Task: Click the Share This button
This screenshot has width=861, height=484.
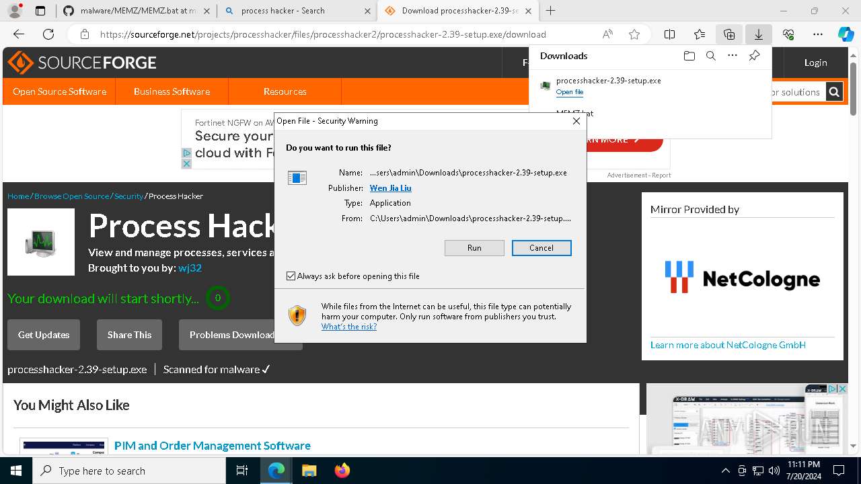Action: [x=129, y=335]
